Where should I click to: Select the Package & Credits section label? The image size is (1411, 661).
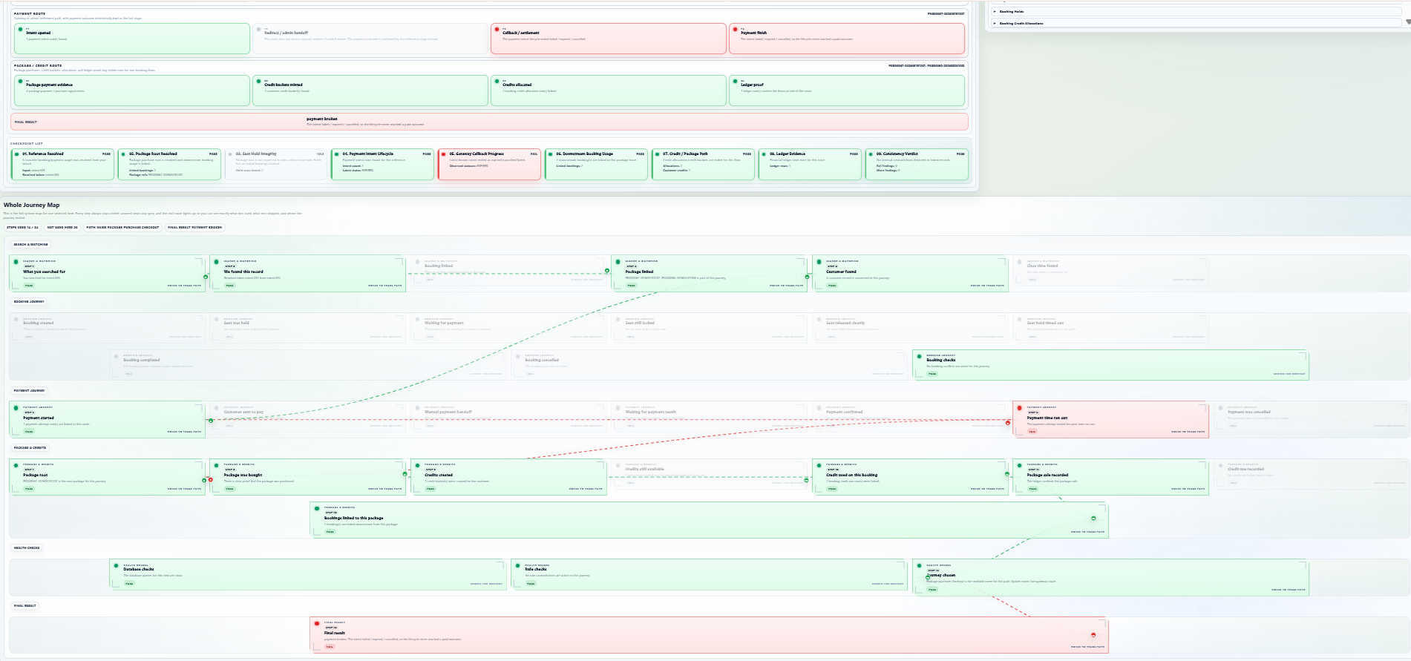pyautogui.click(x=30, y=447)
